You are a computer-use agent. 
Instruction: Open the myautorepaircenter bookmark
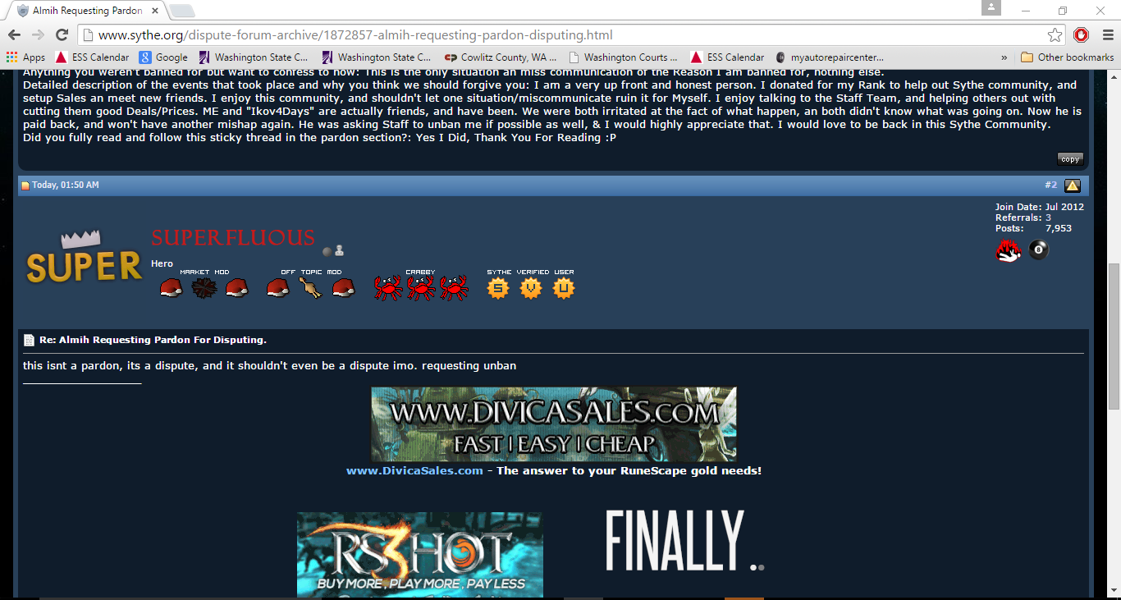pos(830,57)
